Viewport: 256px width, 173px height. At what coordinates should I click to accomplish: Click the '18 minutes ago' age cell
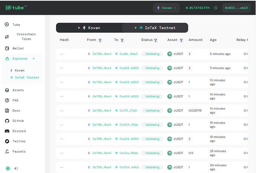217,125
